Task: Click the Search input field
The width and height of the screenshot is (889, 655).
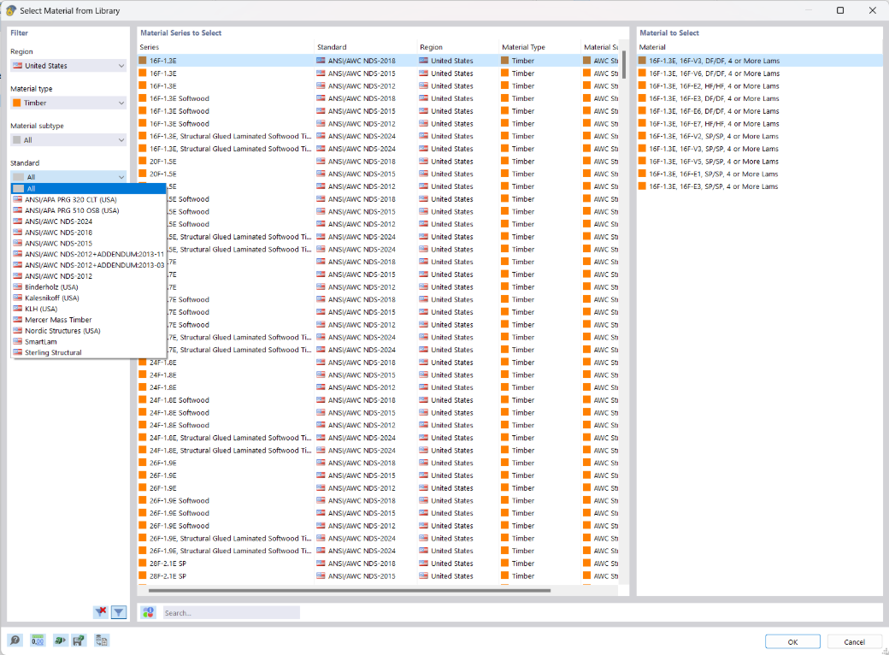Action: [232, 612]
